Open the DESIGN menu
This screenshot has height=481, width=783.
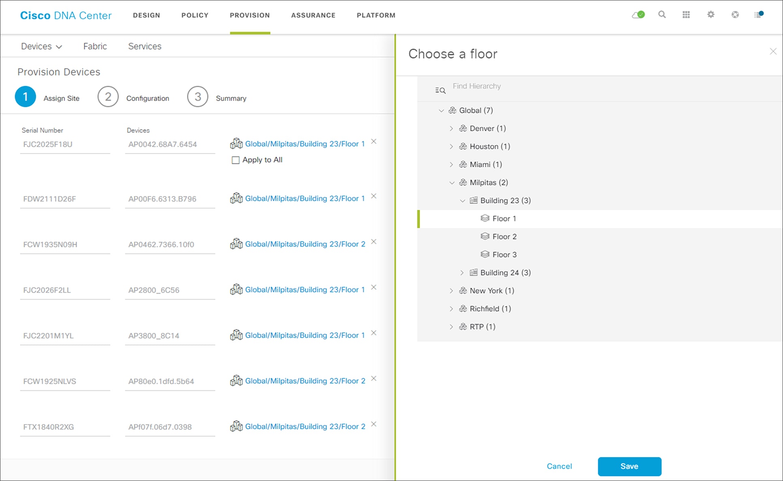click(146, 15)
